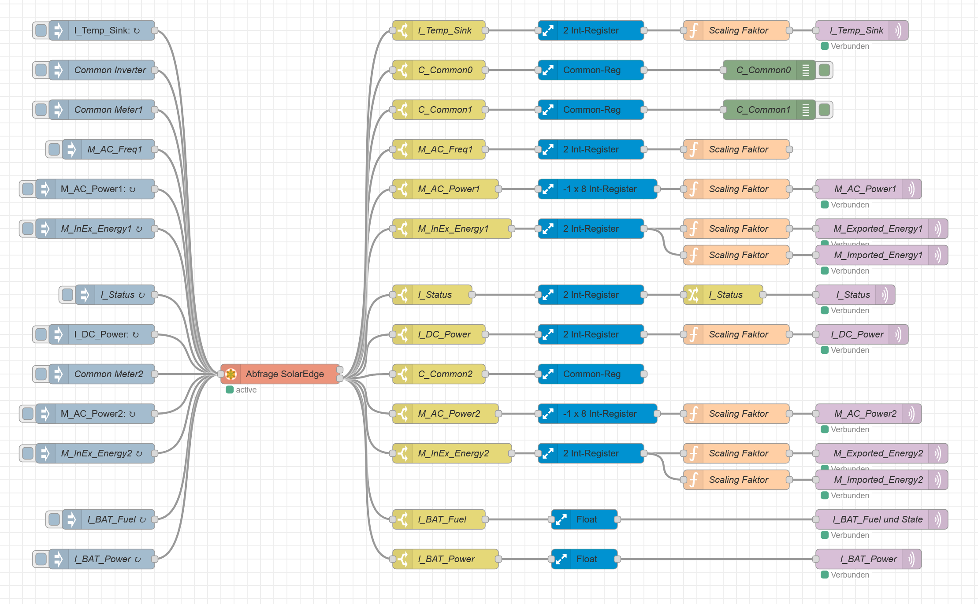Viewport: 978px width, 604px height.
Task: Trigger the M_AC_Power2 inject button
Action: tap(28, 414)
